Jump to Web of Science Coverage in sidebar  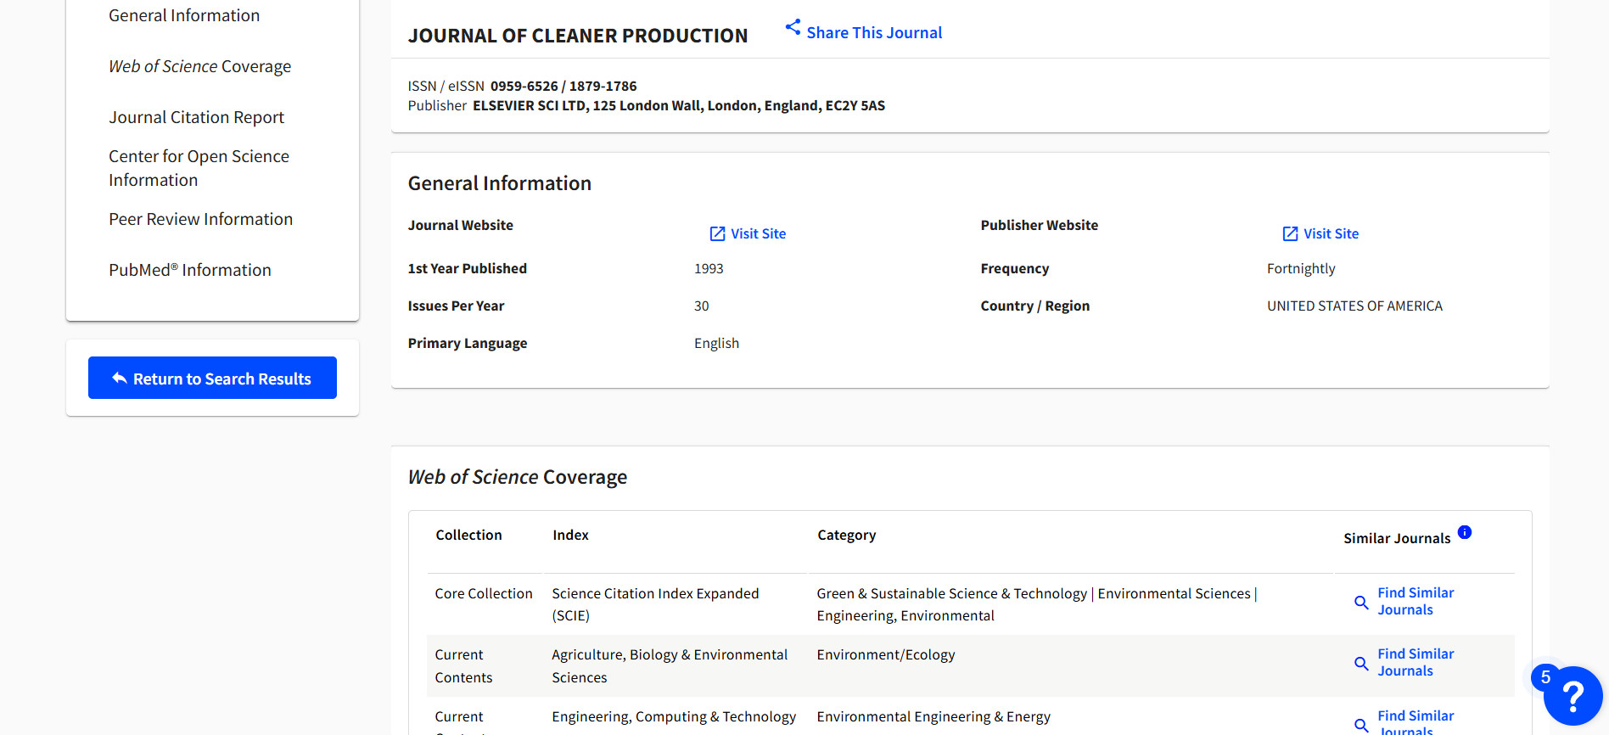click(199, 66)
